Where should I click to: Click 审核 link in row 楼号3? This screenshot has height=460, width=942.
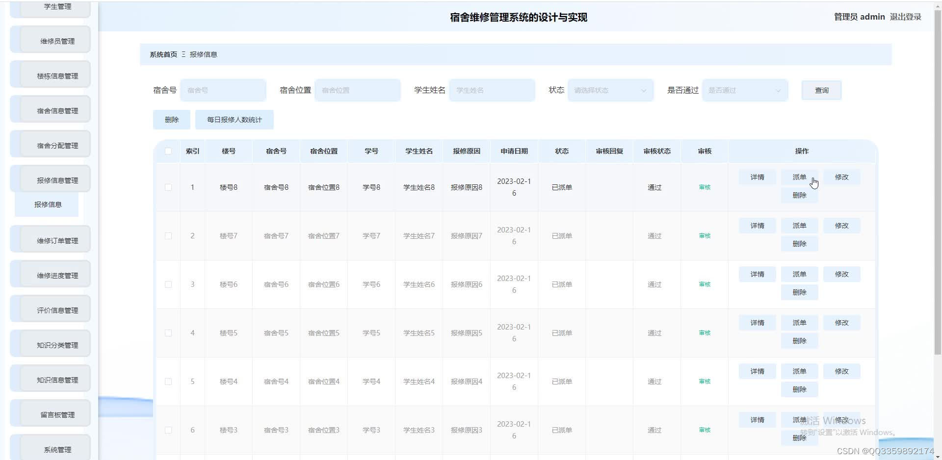[705, 430]
